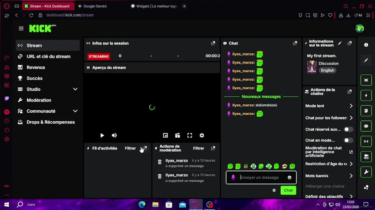Screen dimensions: 375x210
Task: Toggle the stream preview widget icon
Action: pyautogui.click(x=366, y=80)
